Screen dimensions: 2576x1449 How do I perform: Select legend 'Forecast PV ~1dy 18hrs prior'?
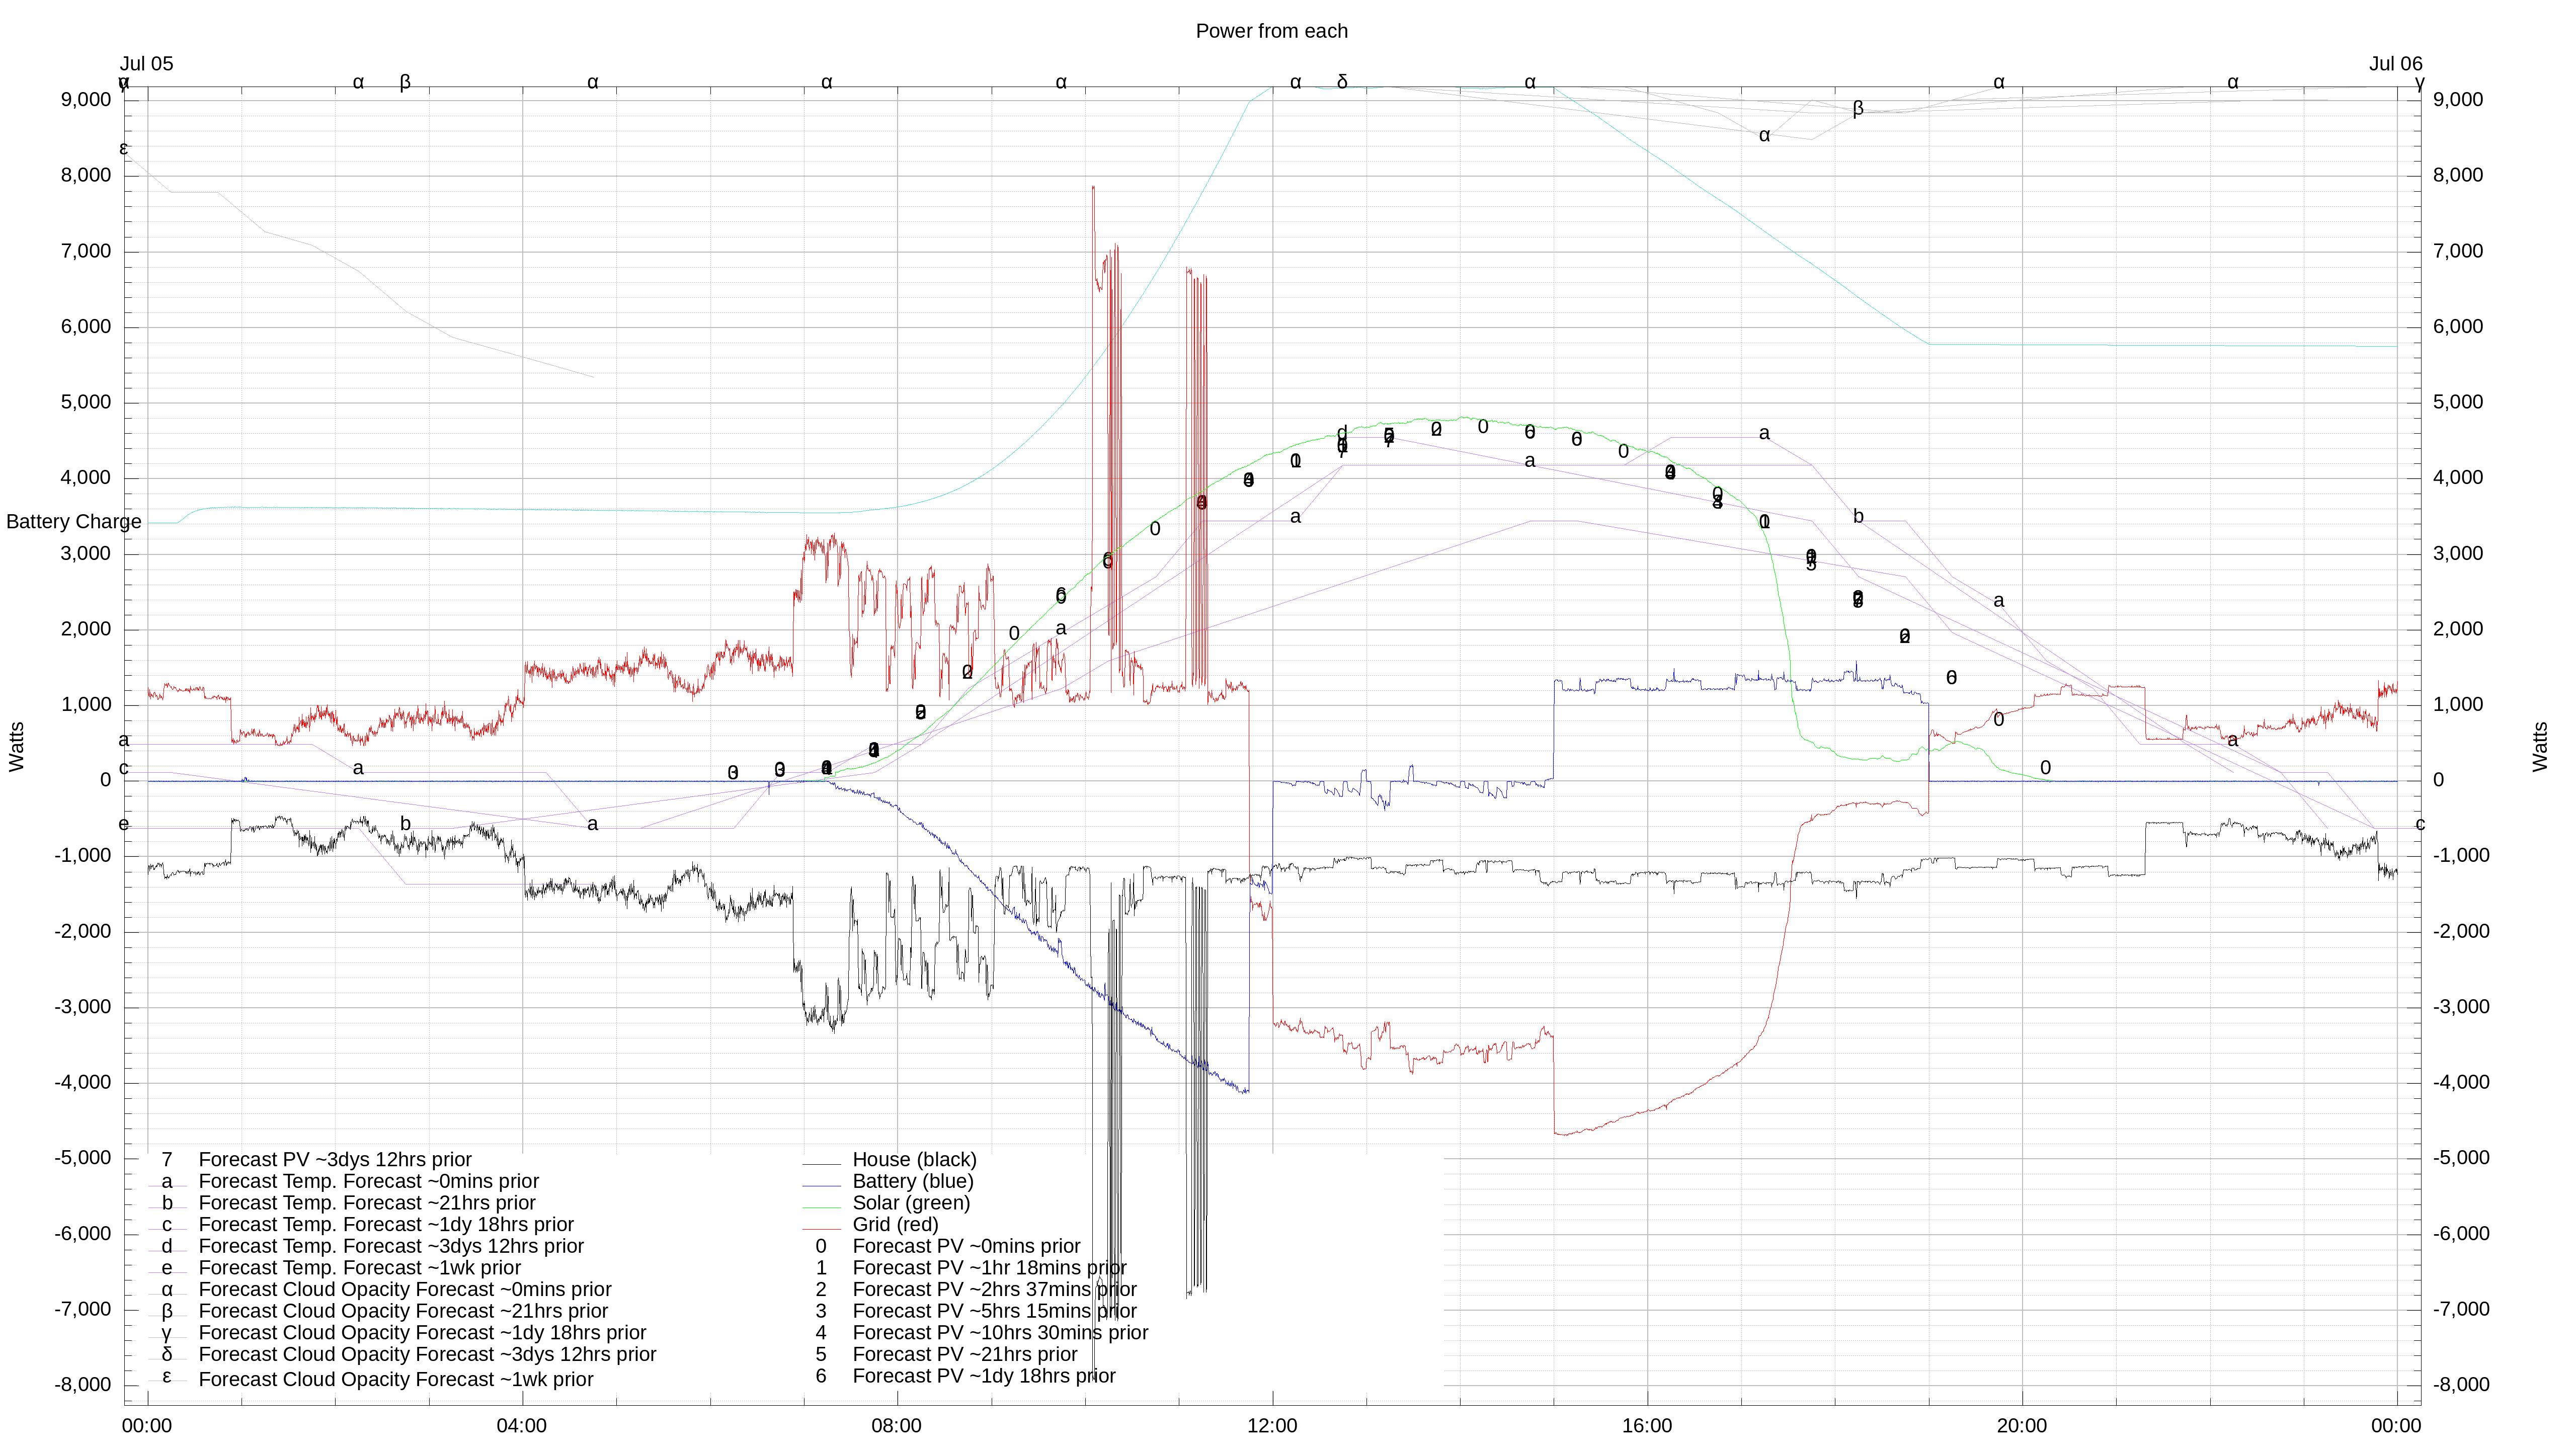click(x=984, y=1377)
